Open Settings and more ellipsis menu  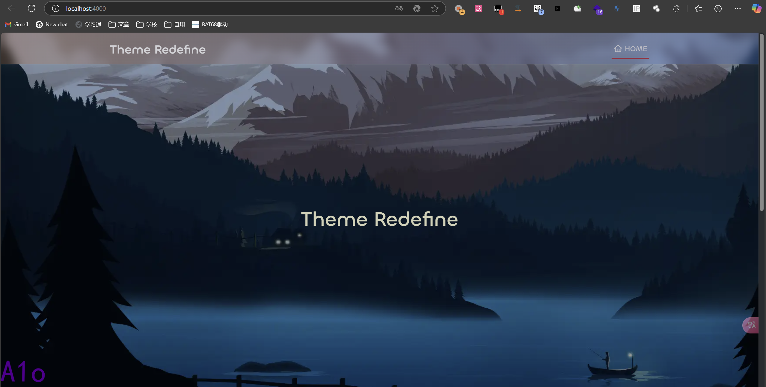click(x=738, y=9)
